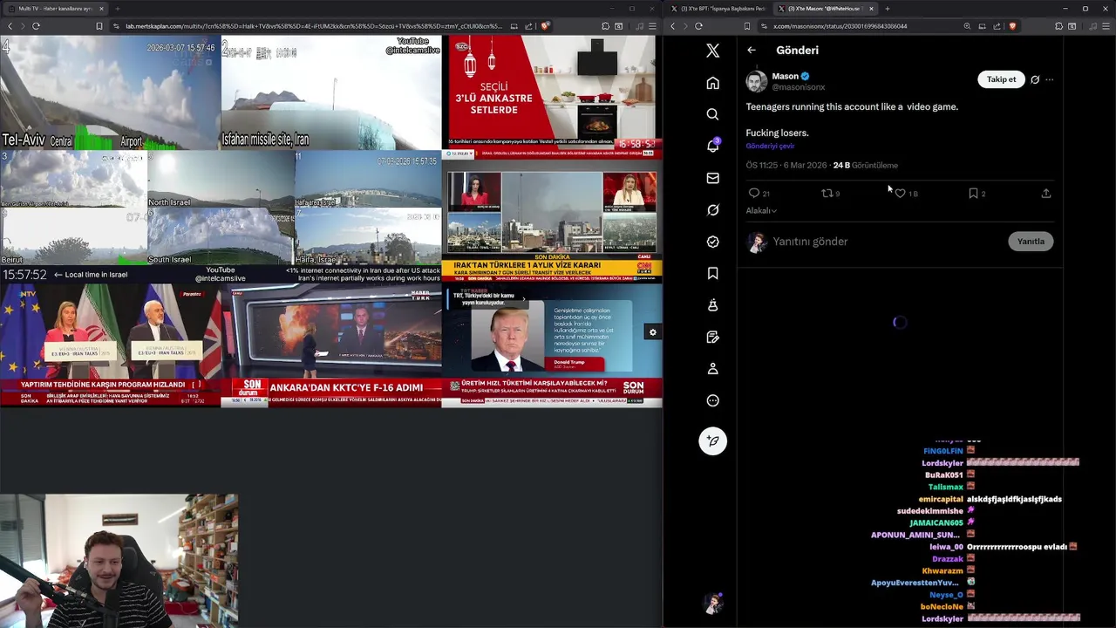This screenshot has width=1116, height=628.
Task: Click the Tel-Aviv webcam stream tile
Action: point(110,92)
